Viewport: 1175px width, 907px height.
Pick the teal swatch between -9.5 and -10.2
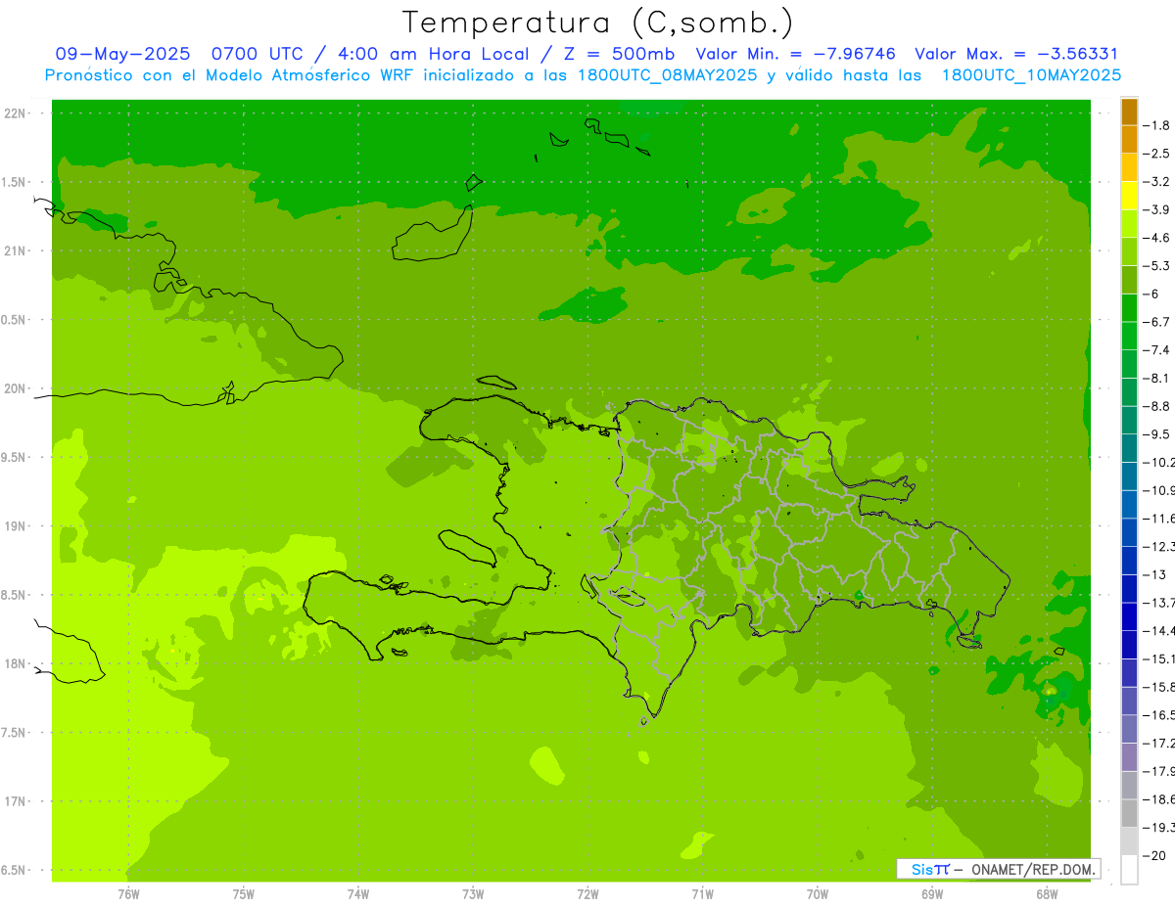coord(1129,447)
